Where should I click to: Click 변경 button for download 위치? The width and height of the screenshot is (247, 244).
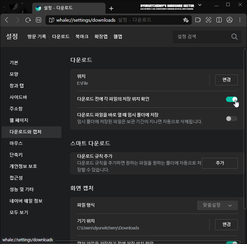(226, 80)
